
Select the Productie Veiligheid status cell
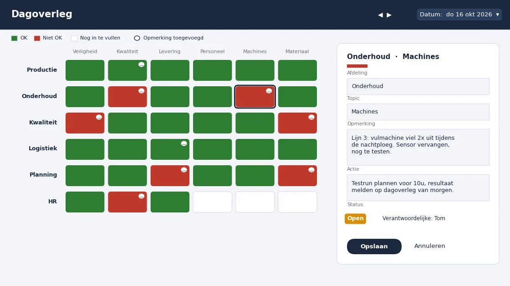(85, 70)
